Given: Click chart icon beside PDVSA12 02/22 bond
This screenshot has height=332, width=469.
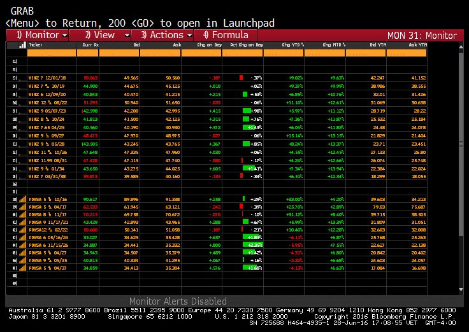Looking at the screenshot, I should click(22, 230).
